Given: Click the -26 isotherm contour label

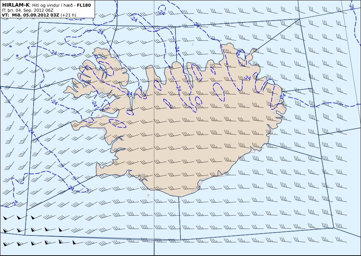Looking at the screenshot, I should (351, 6).
